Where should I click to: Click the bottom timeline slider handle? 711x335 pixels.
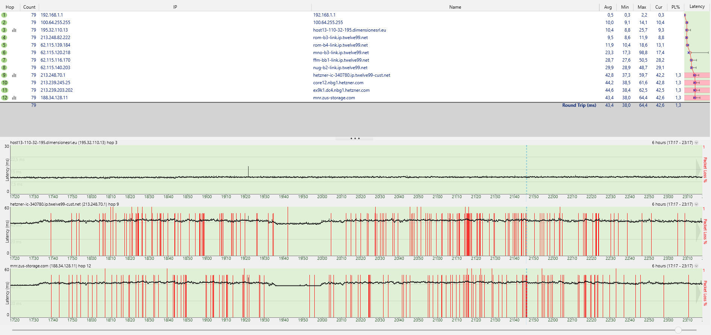pos(678,330)
